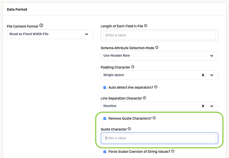Clear the Newline separator selection
This screenshot has height=158, width=229.
[203, 106]
